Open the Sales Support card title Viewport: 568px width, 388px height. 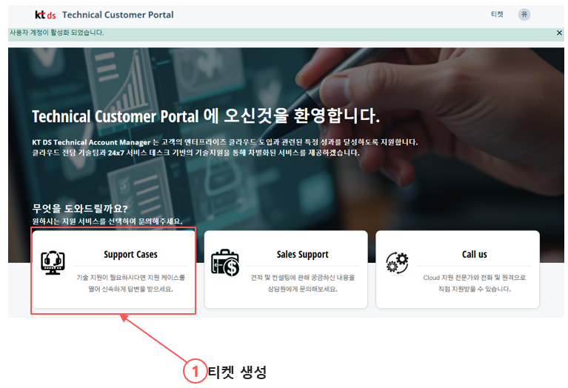[302, 254]
